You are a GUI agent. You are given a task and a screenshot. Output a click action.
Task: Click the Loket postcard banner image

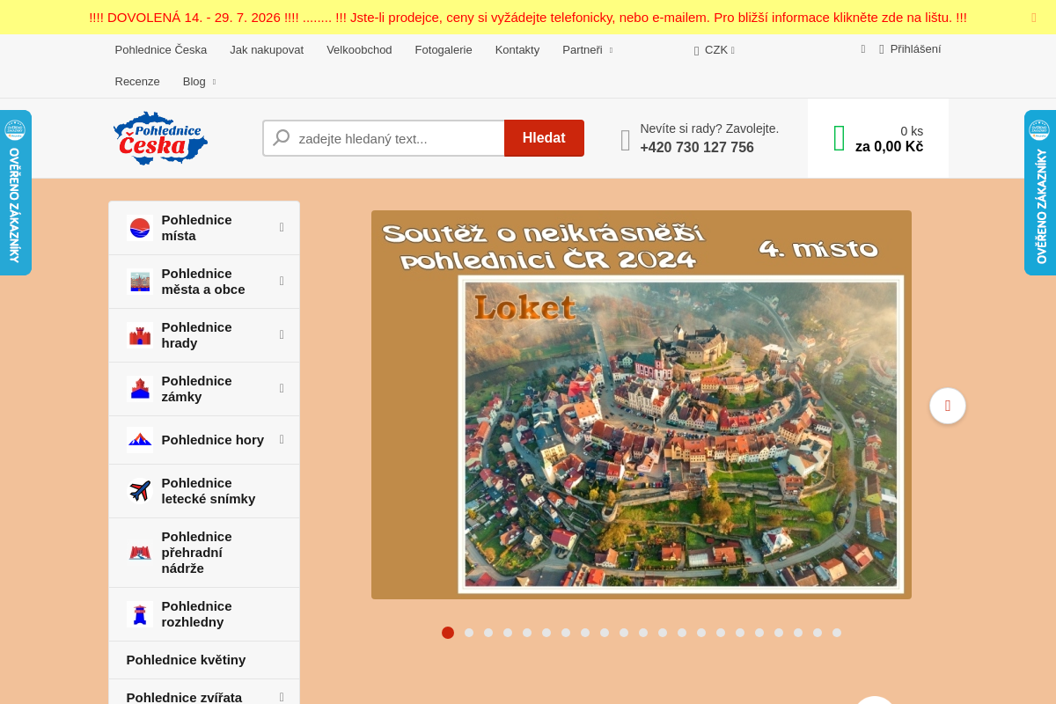coord(642,405)
